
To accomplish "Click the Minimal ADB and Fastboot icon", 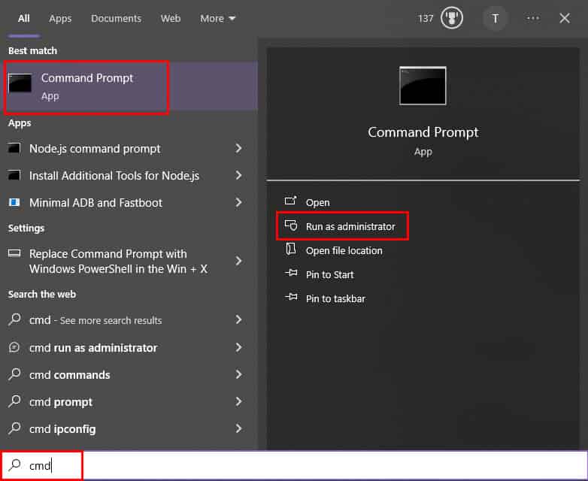I will [14, 202].
